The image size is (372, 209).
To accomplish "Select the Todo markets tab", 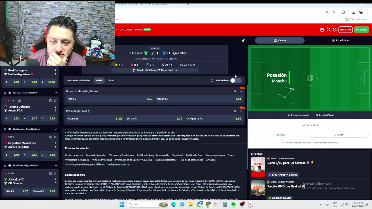I will tap(111, 80).
